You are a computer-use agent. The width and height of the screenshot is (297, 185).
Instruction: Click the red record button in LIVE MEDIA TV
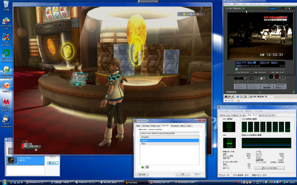point(277,77)
